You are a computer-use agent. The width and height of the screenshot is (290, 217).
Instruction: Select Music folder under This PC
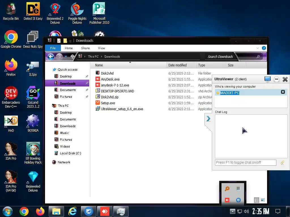click(64, 133)
